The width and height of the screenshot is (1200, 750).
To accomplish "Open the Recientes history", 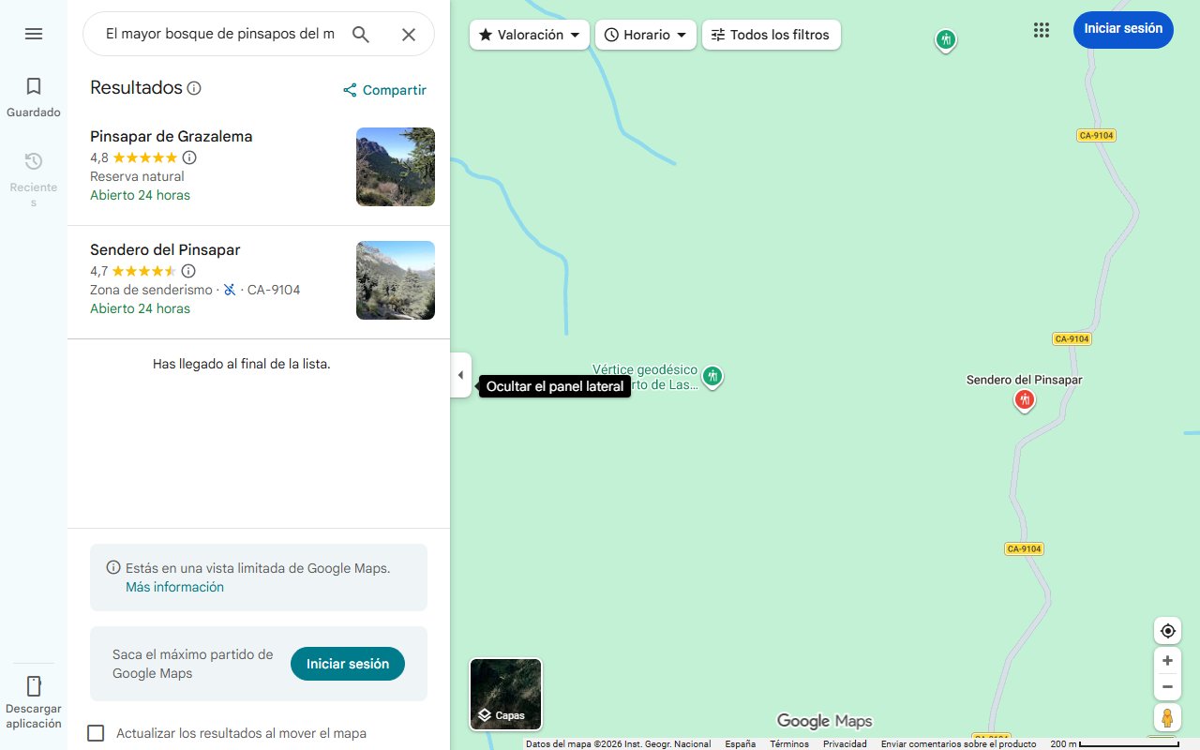I will tap(34, 178).
